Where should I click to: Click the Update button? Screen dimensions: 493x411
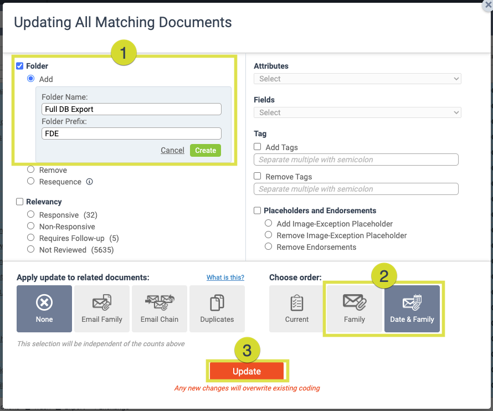click(x=247, y=371)
